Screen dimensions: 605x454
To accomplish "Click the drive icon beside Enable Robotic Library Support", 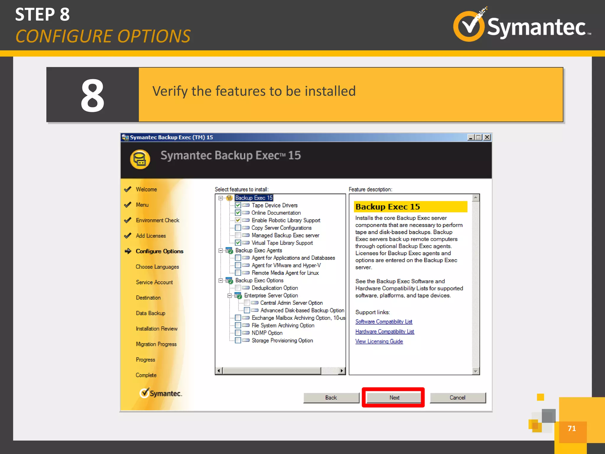I will 246,220.
